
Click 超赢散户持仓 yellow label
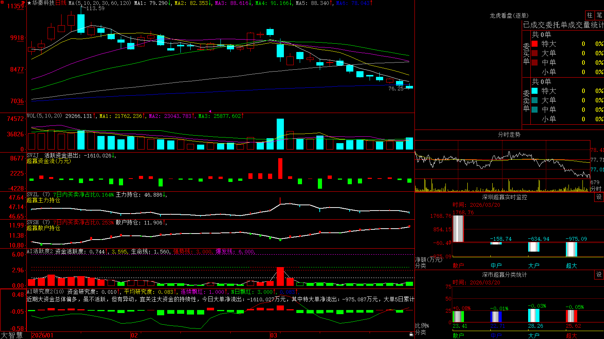pyautogui.click(x=43, y=228)
